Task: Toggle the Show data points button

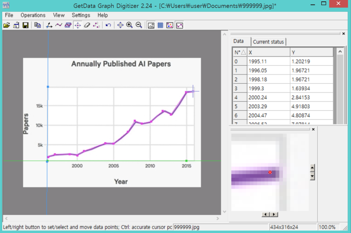Action: pos(170,25)
